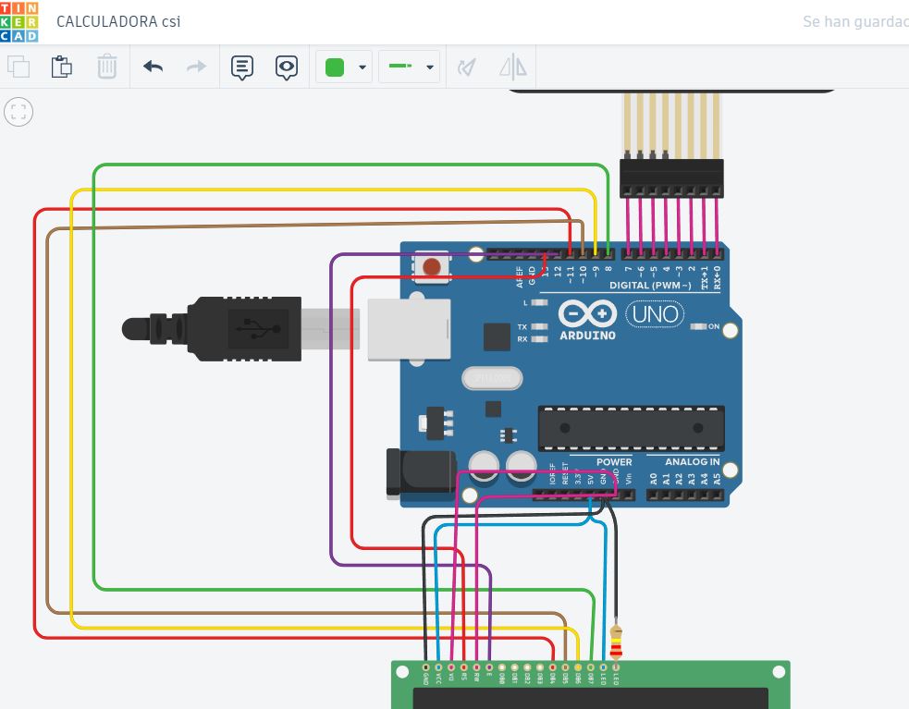Expand the wire color dropdown arrow
Image resolution: width=909 pixels, height=709 pixels.
362,67
